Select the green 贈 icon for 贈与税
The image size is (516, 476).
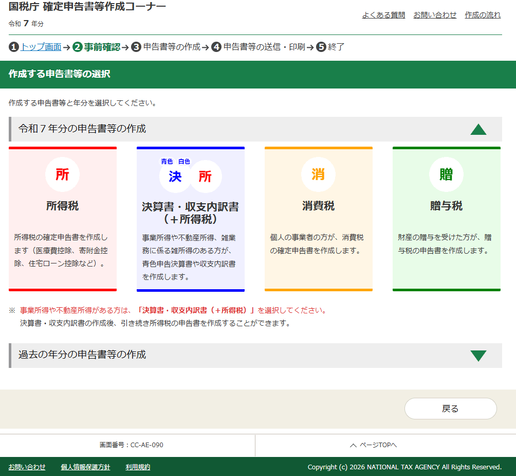446,175
